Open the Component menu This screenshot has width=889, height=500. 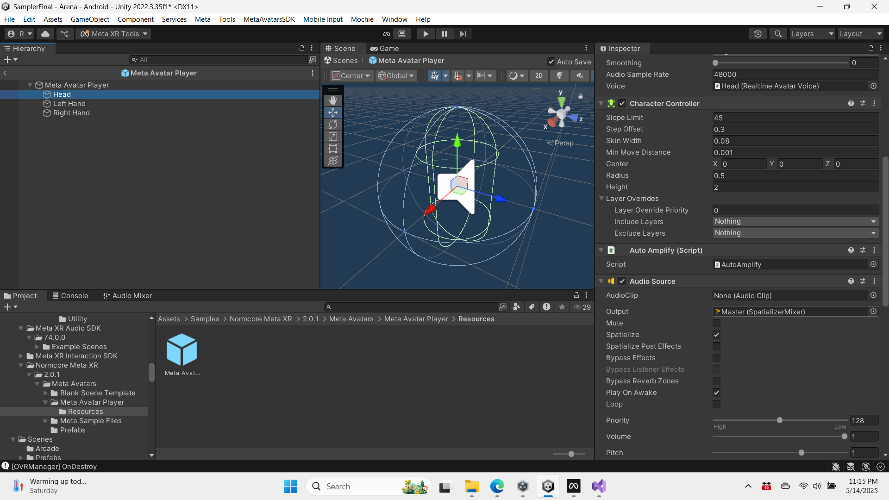click(x=135, y=19)
